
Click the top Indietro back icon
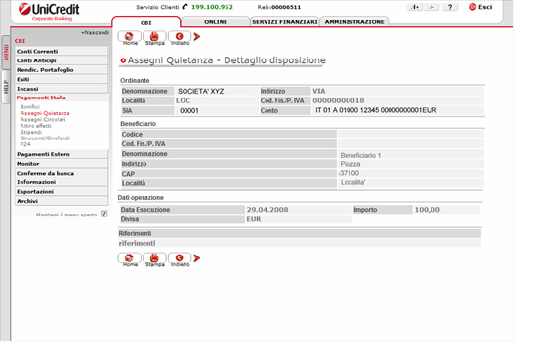tap(180, 37)
